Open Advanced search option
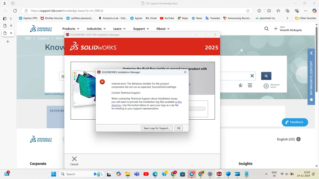 pyautogui.click(x=271, y=86)
